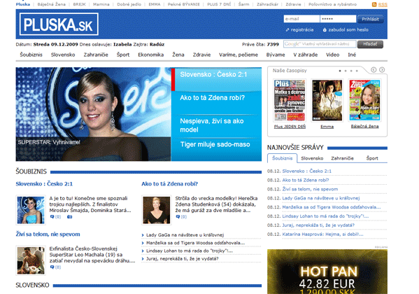Click the password field
This screenshot has width=419, height=294.
point(338,19)
